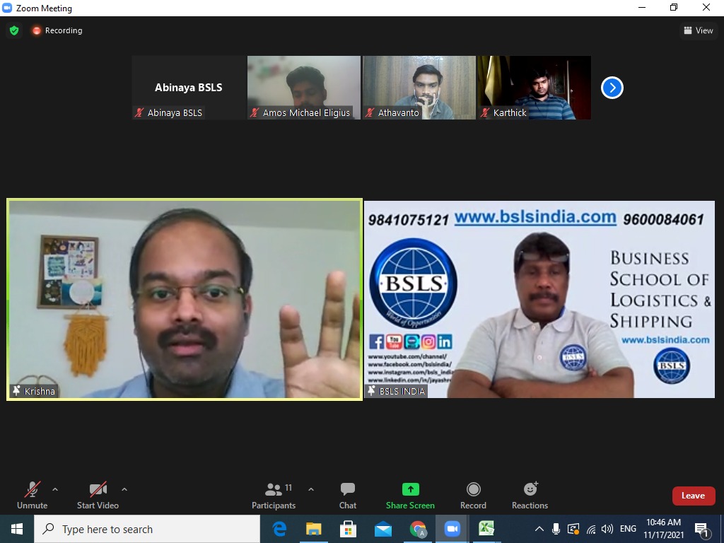Click the green encryption shield icon

14,30
